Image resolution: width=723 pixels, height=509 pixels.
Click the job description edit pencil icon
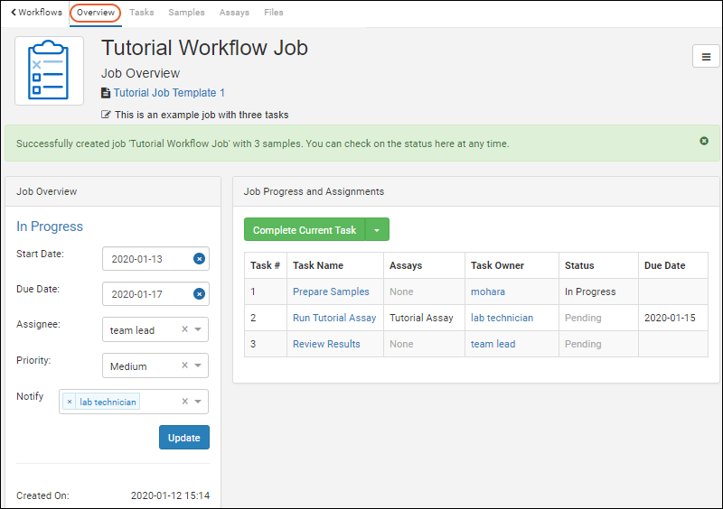(x=107, y=115)
